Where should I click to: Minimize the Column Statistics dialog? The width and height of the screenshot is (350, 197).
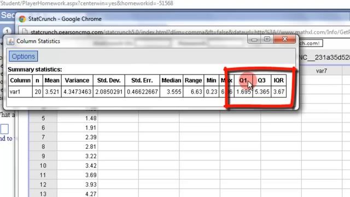point(254,39)
